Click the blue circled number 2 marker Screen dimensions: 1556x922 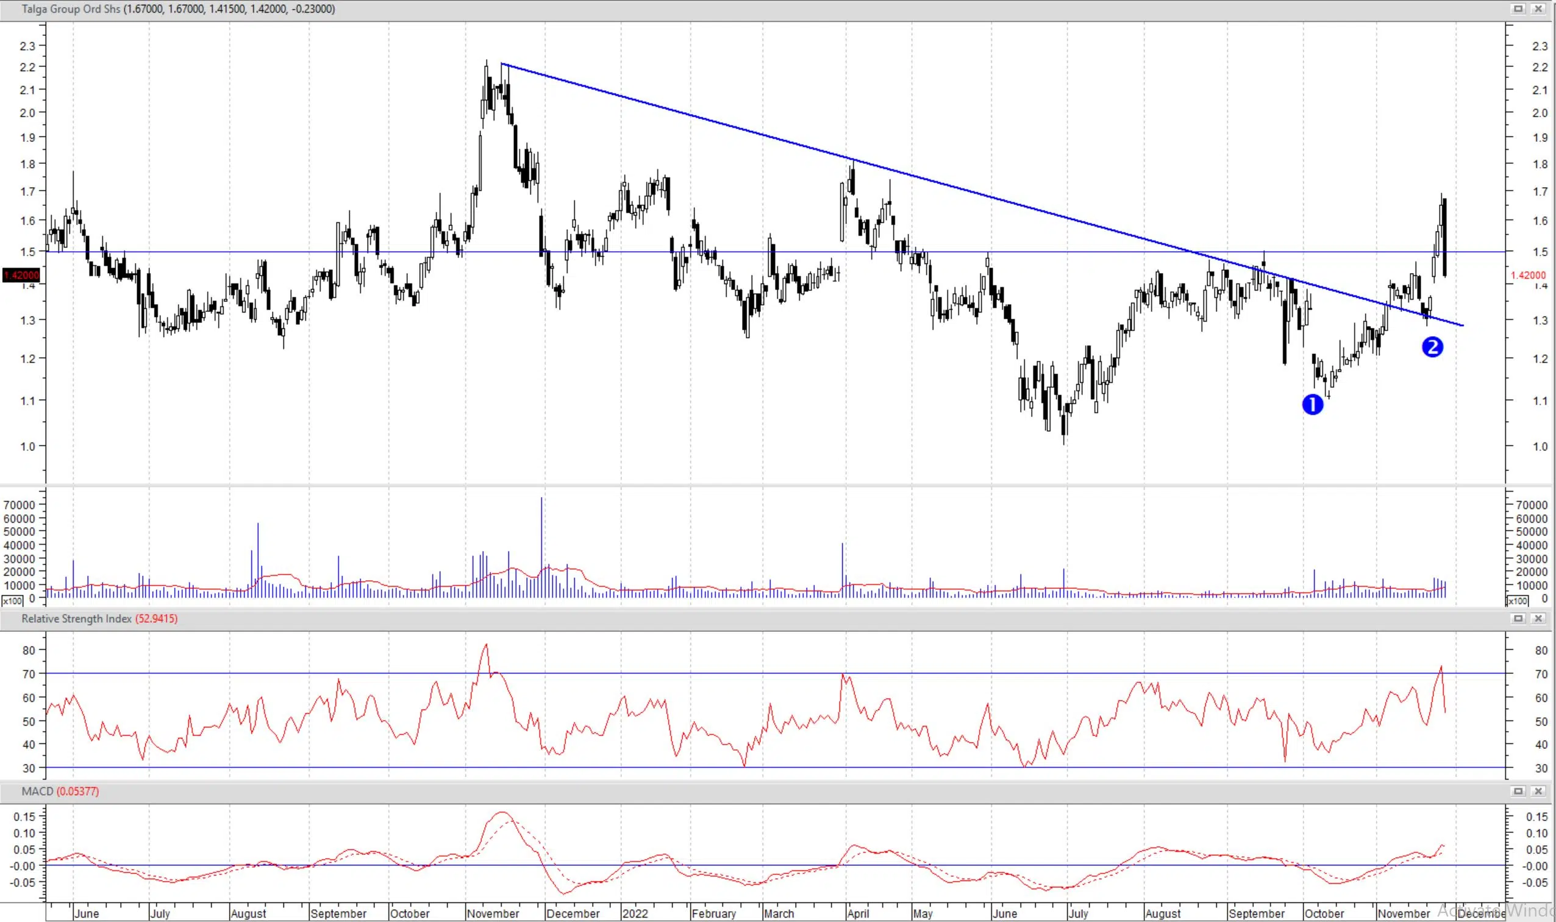point(1432,347)
